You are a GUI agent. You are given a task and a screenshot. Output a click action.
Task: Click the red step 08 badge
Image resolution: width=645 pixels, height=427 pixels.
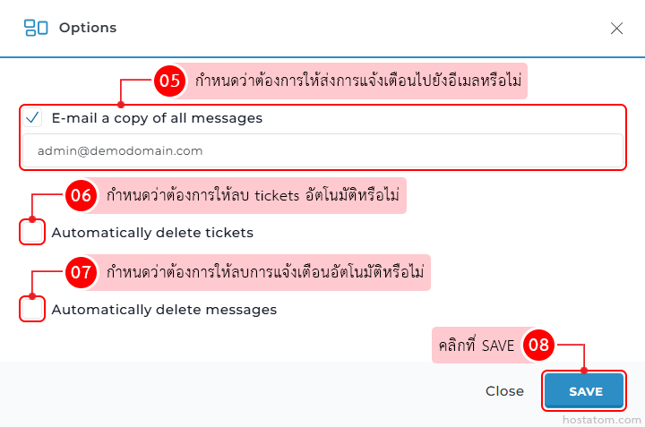pos(538,345)
